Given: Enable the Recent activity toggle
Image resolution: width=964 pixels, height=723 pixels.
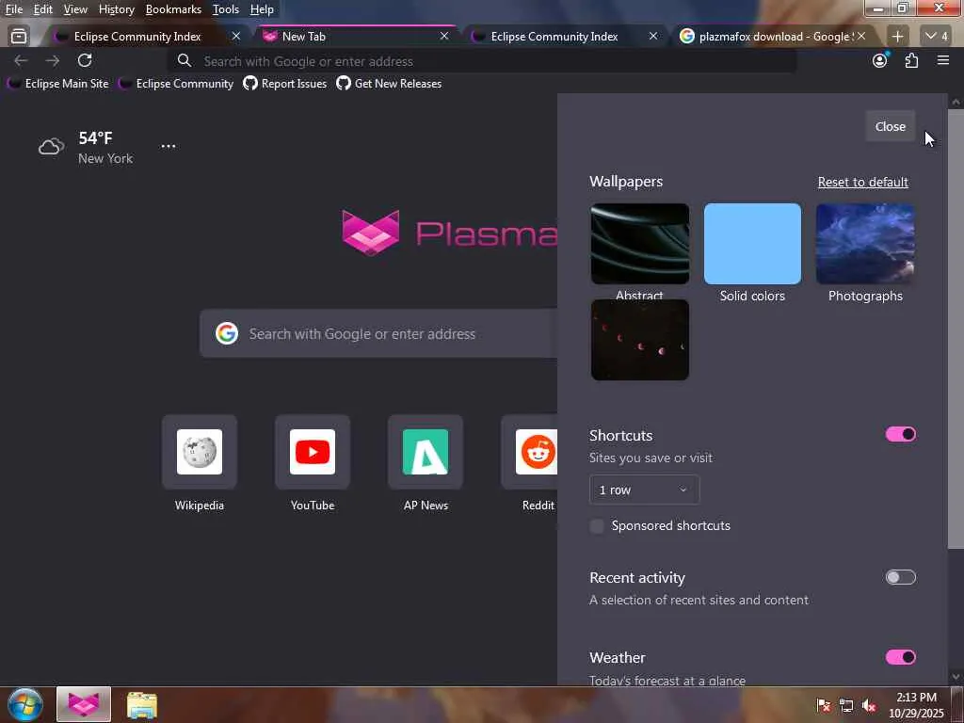Looking at the screenshot, I should pyautogui.click(x=901, y=577).
